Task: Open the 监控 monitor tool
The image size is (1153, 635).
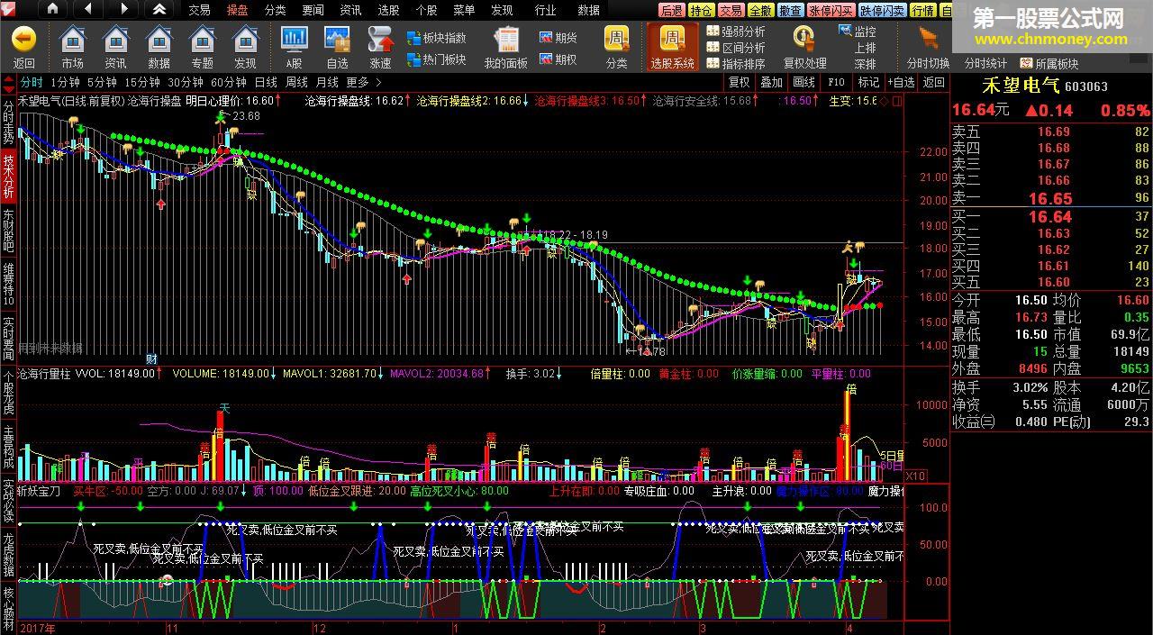Action: coord(858,32)
